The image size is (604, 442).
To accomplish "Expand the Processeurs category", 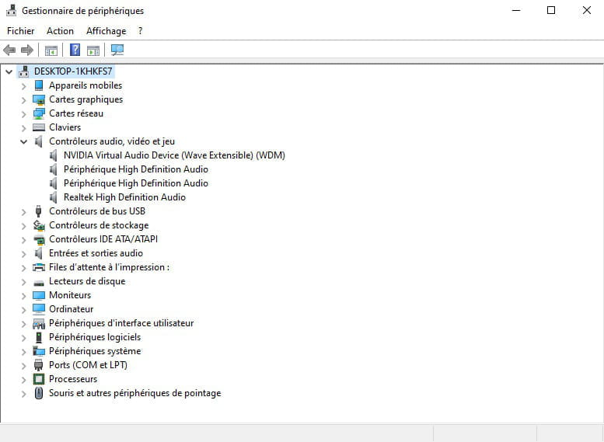I will point(24,380).
